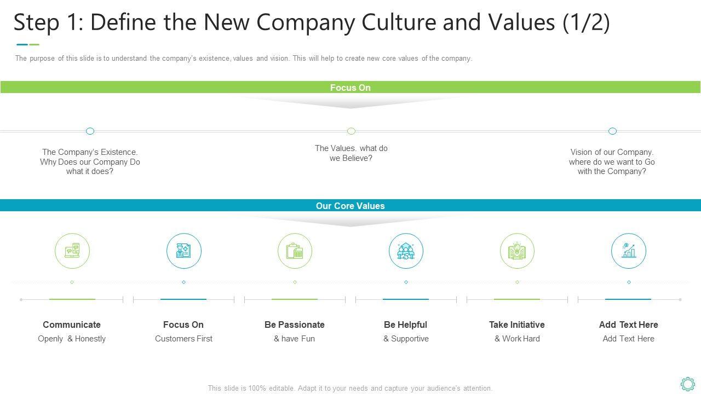The width and height of the screenshot is (701, 394).
Task: Click the Focus On green banner
Action: (x=350, y=88)
